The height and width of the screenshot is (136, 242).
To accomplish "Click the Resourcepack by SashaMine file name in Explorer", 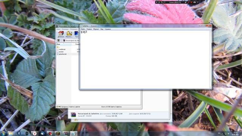I will pyautogui.click(x=88, y=114).
